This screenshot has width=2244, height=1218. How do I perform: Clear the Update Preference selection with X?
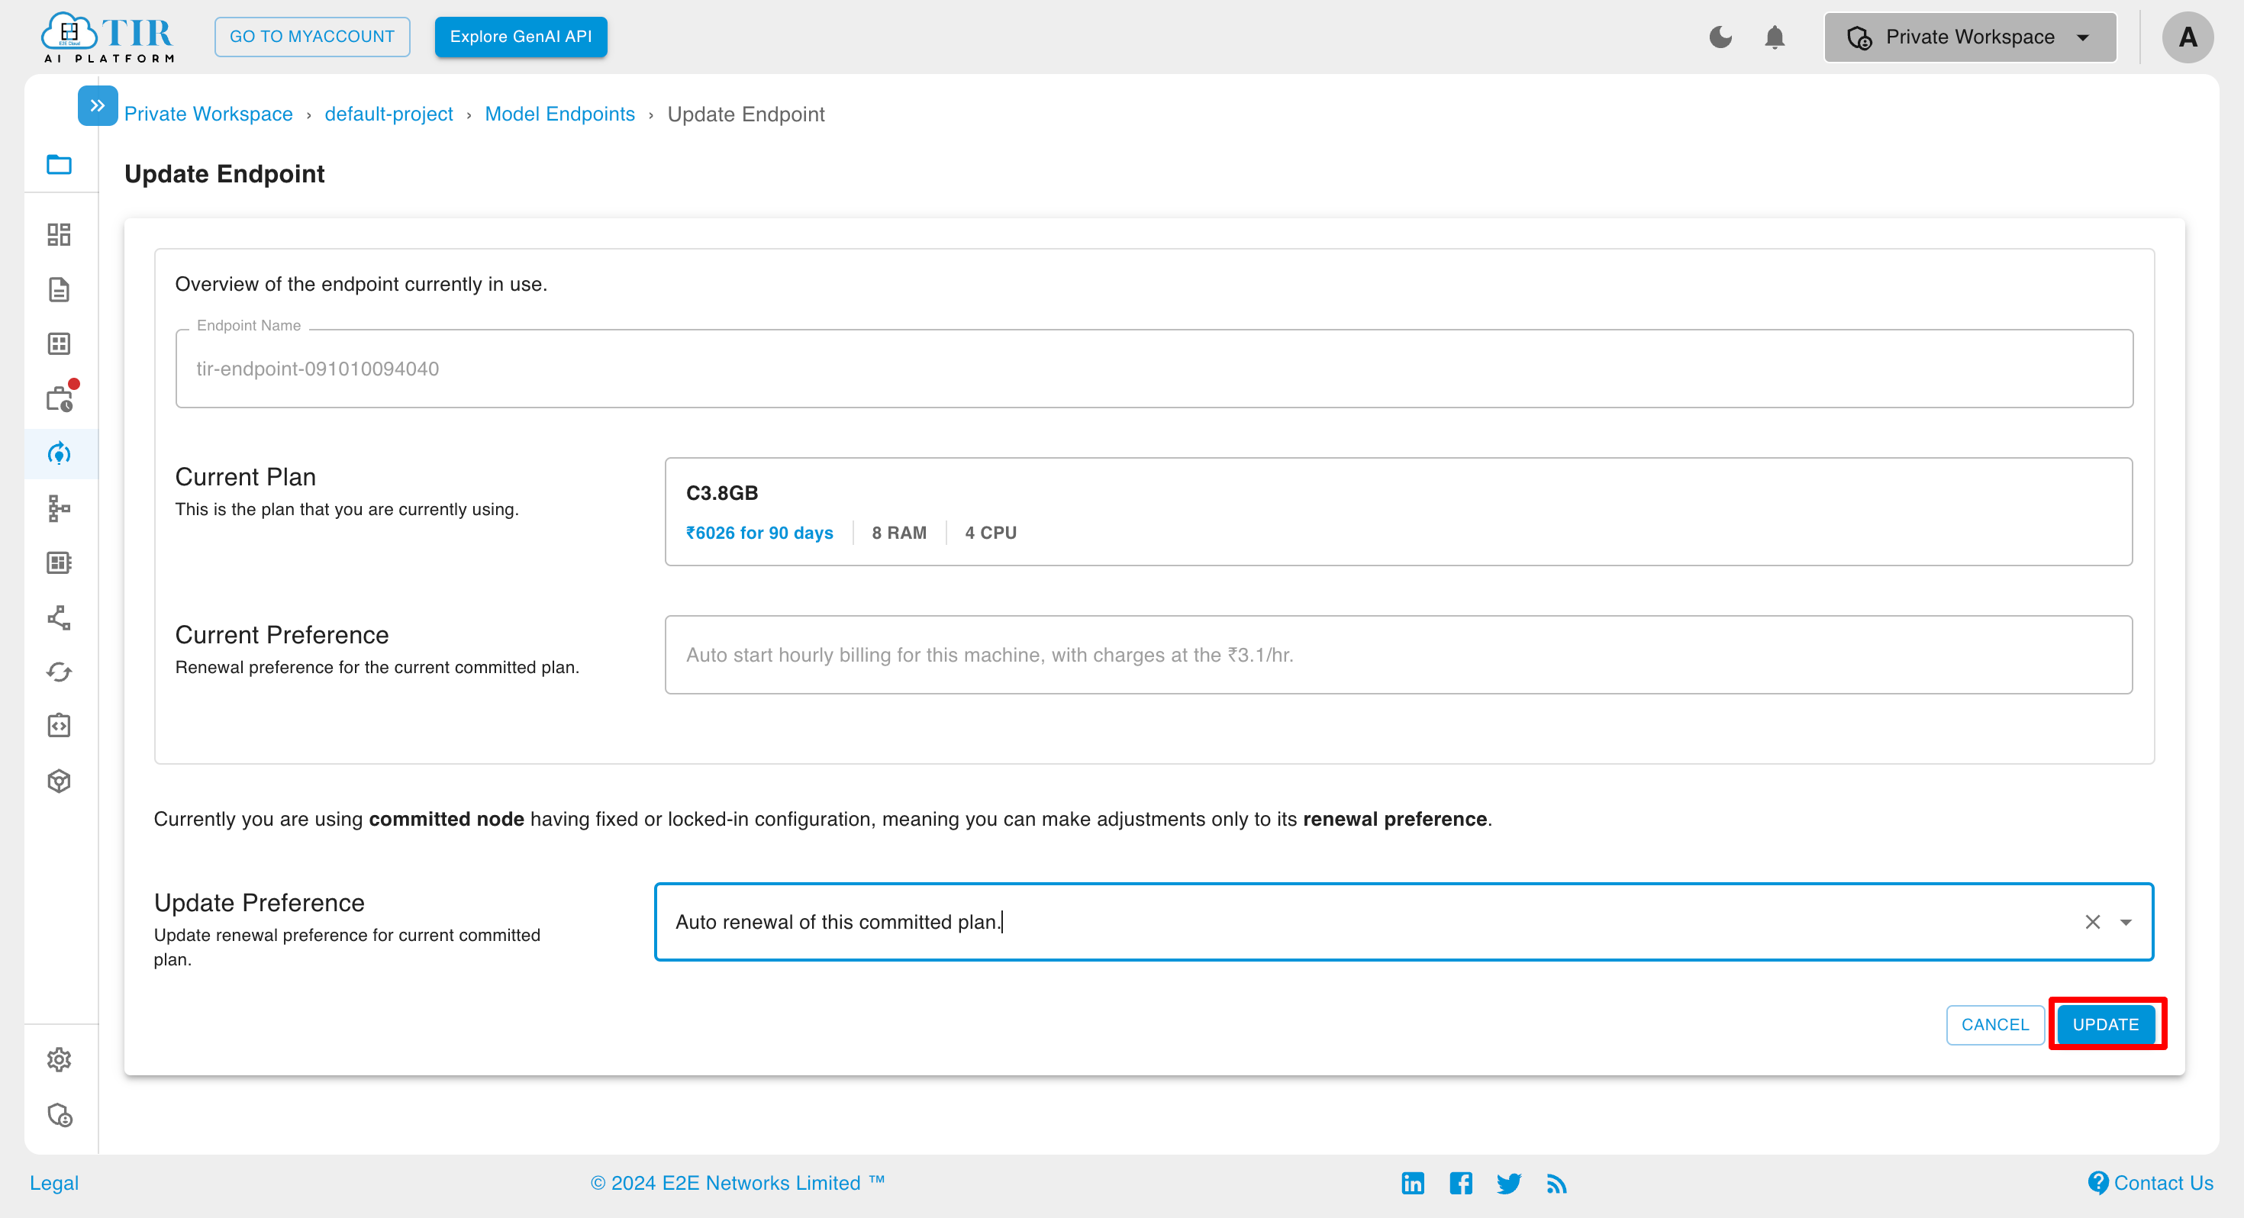2092,922
